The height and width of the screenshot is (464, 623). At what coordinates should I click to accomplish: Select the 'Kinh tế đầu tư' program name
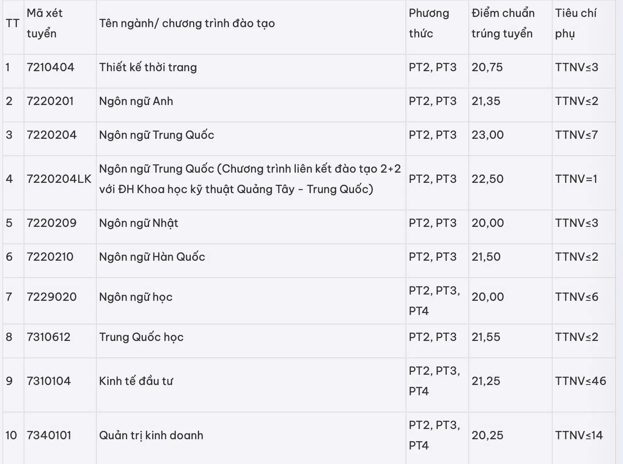click(136, 381)
